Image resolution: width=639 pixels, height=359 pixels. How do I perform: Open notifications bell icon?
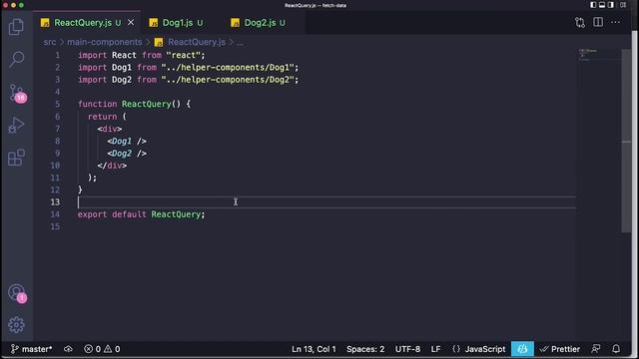[616, 349]
